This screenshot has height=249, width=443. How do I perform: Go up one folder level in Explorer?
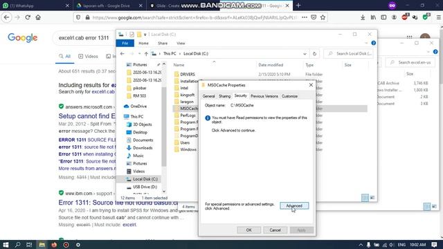pyautogui.click(x=146, y=54)
